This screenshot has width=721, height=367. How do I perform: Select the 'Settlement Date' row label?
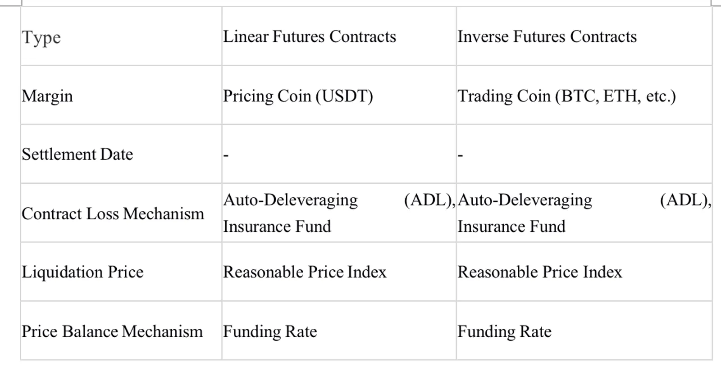[78, 154]
